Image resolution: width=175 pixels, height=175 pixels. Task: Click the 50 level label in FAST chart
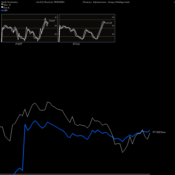point(56,26)
